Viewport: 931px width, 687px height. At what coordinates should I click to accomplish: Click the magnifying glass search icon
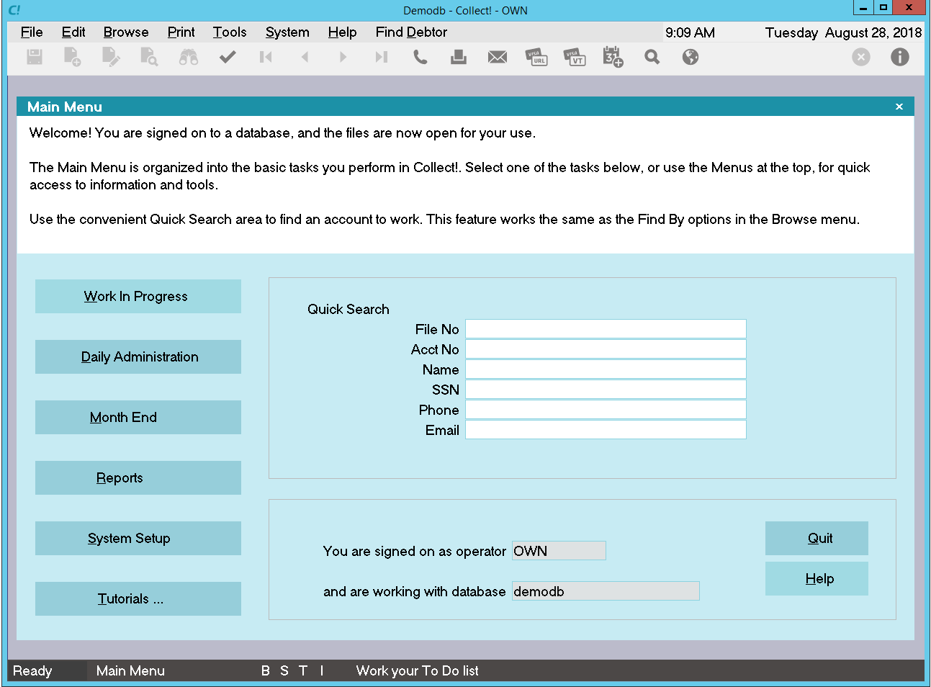(652, 57)
